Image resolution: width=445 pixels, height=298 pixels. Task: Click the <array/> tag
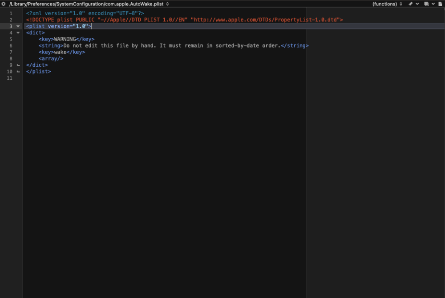click(51, 59)
